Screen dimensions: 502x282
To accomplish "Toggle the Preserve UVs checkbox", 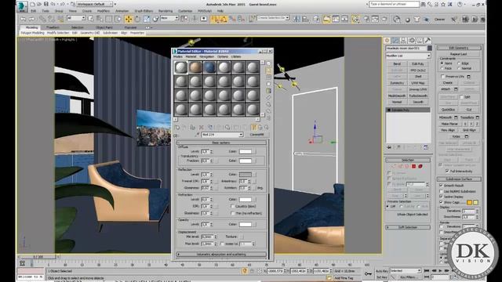I will 442,77.
